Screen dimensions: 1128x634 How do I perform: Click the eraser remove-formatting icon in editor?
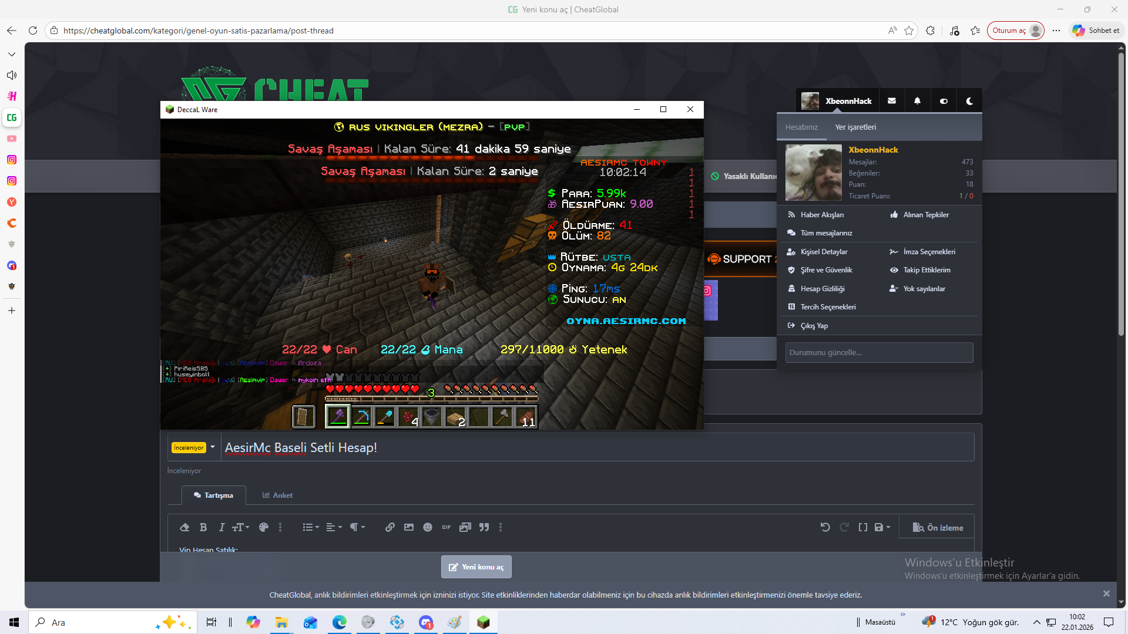(x=184, y=527)
